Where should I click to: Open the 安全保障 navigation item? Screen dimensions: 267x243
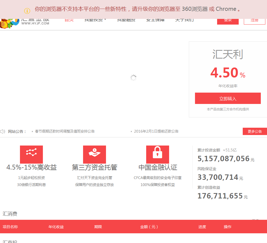155,20
